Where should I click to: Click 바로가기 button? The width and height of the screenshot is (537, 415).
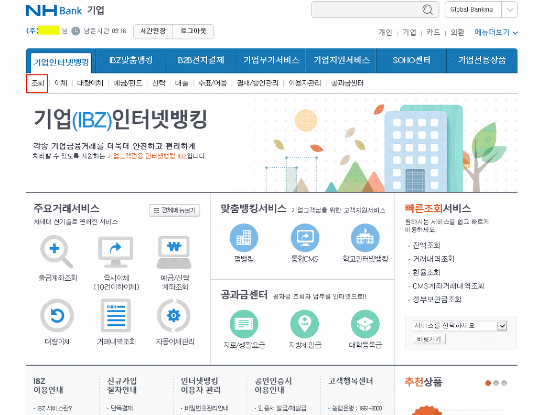(x=429, y=339)
